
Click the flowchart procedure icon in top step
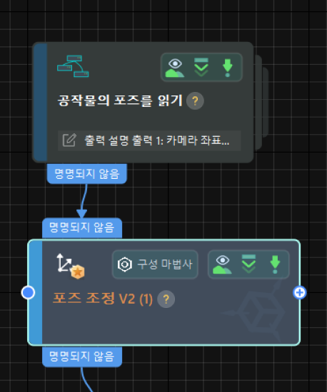pyautogui.click(x=73, y=66)
